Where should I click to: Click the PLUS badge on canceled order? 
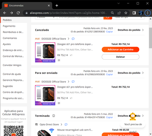37,39
